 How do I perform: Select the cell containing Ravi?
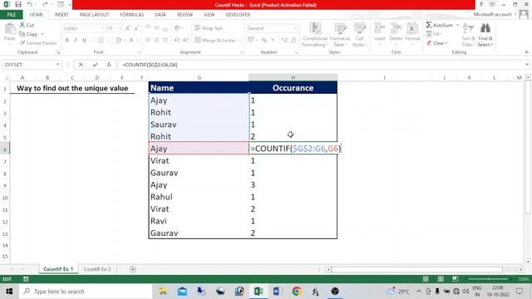(199, 221)
